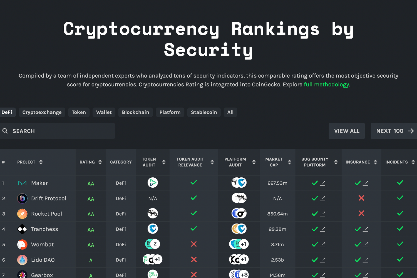Screen dimensions: 417x278
Task: Click the Drift Protocol logo
Action: pyautogui.click(x=22, y=198)
